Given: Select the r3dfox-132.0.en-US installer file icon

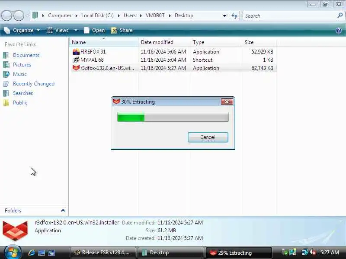Looking at the screenshot, I should 76,68.
